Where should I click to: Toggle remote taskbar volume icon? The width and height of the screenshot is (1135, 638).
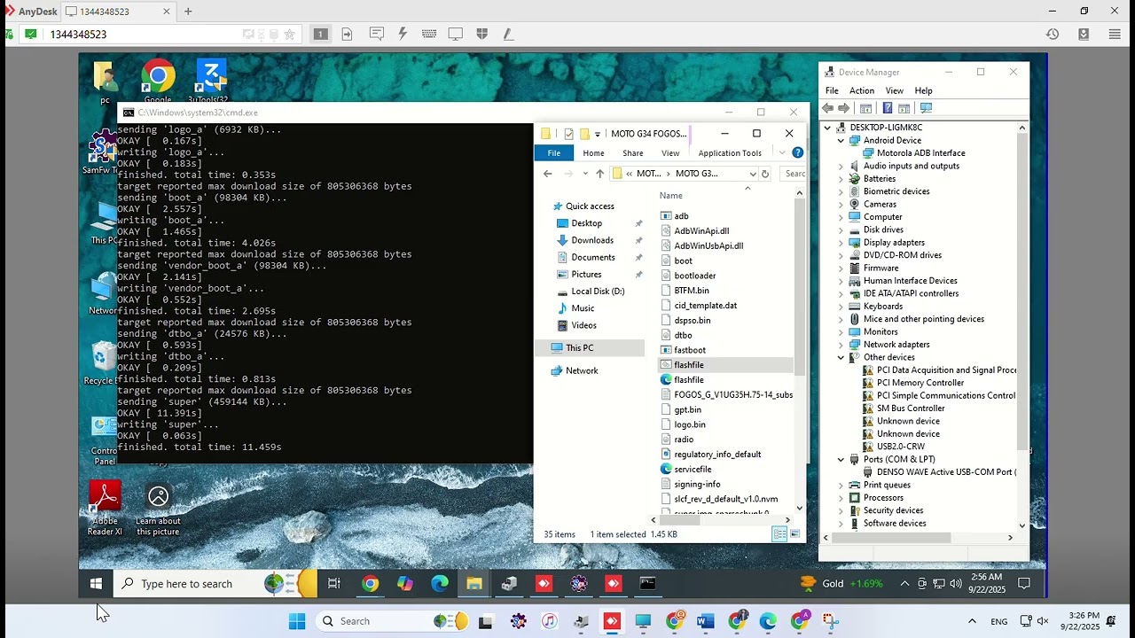[955, 583]
